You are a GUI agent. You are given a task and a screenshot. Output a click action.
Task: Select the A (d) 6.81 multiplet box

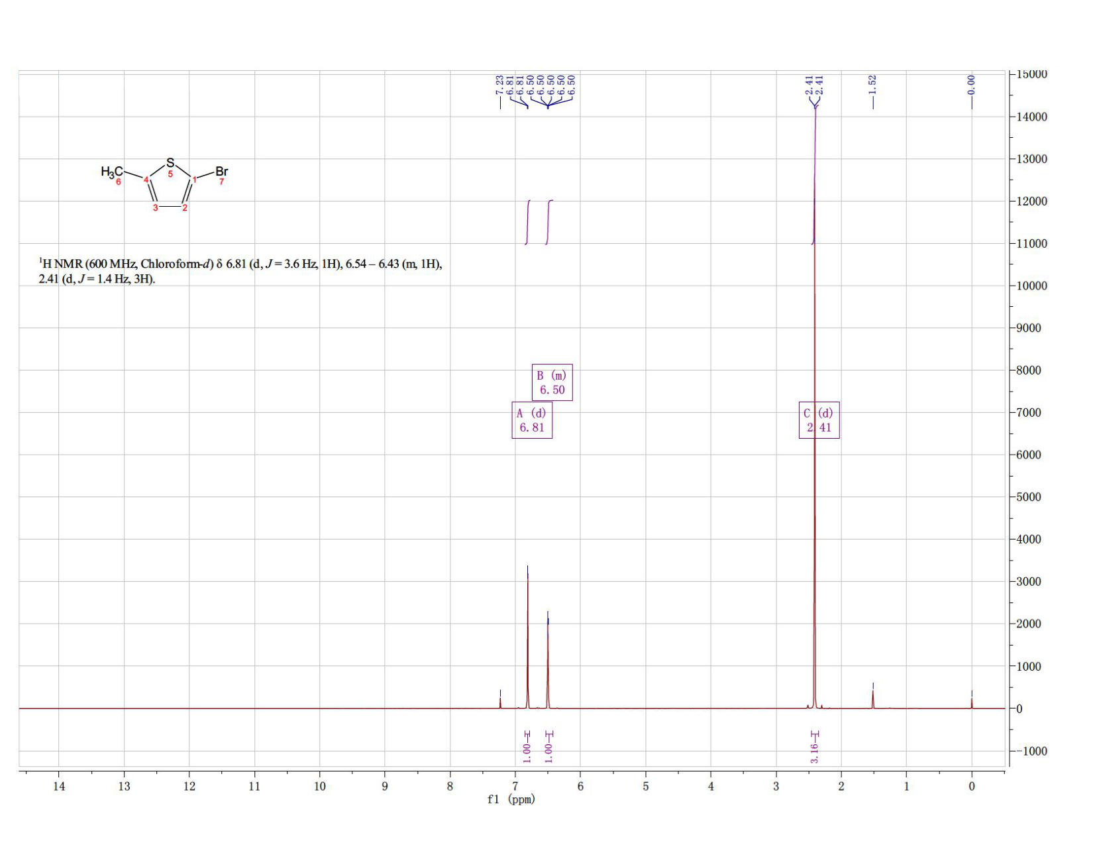tap(532, 420)
